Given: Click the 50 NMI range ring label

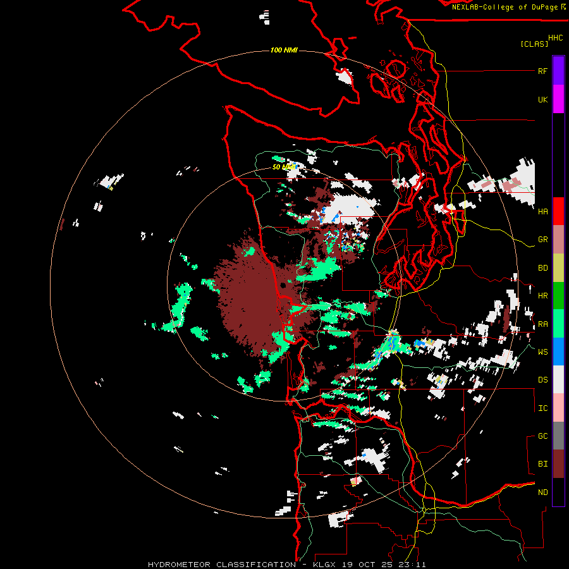Looking at the screenshot, I should (x=284, y=167).
